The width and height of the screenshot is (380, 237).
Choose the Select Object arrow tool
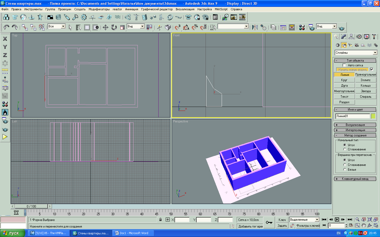(70, 27)
